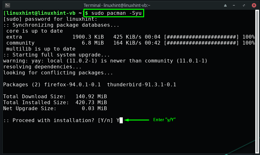The width and height of the screenshot is (260, 155).
Task: Click the highlighted sudo pacman -Syu command
Action: tap(114, 13)
